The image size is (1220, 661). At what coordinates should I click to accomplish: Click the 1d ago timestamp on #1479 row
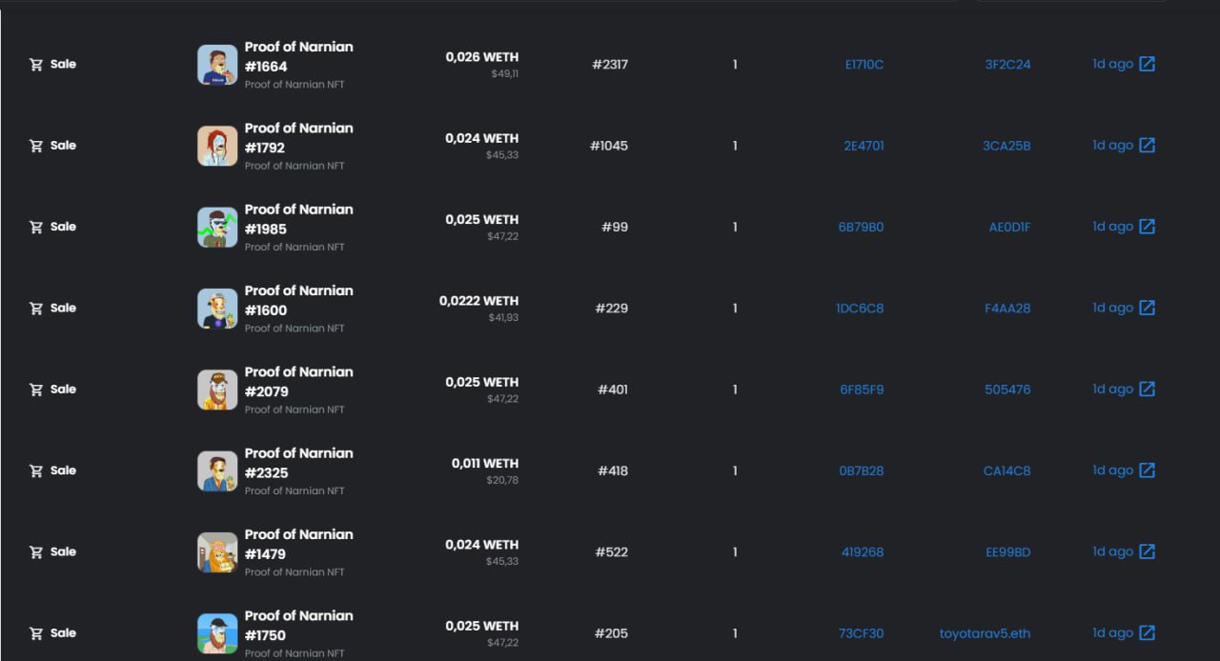(1112, 551)
